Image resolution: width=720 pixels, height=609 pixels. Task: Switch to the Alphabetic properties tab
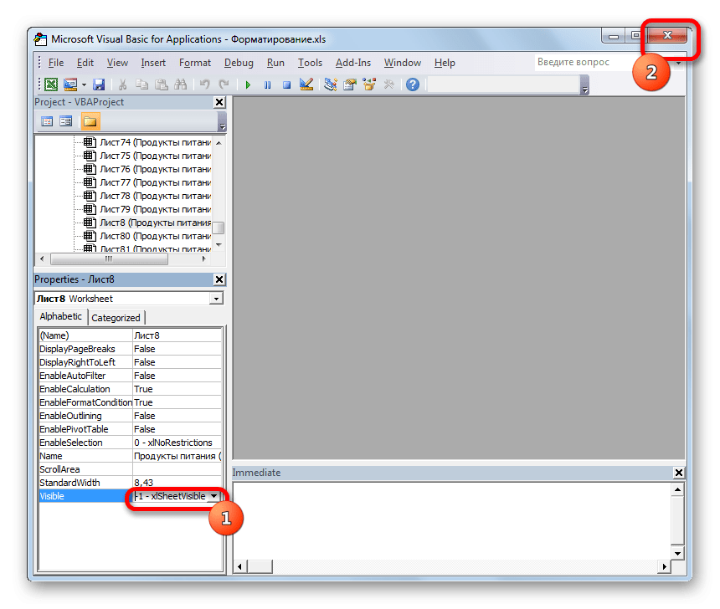[x=60, y=317]
